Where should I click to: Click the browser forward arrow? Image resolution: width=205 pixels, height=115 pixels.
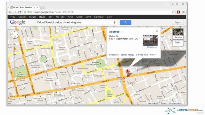(15, 12)
